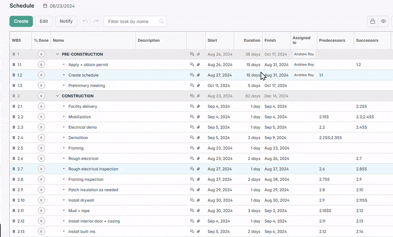
Task: Open comments for Rough electrical inspection
Action: (192, 169)
